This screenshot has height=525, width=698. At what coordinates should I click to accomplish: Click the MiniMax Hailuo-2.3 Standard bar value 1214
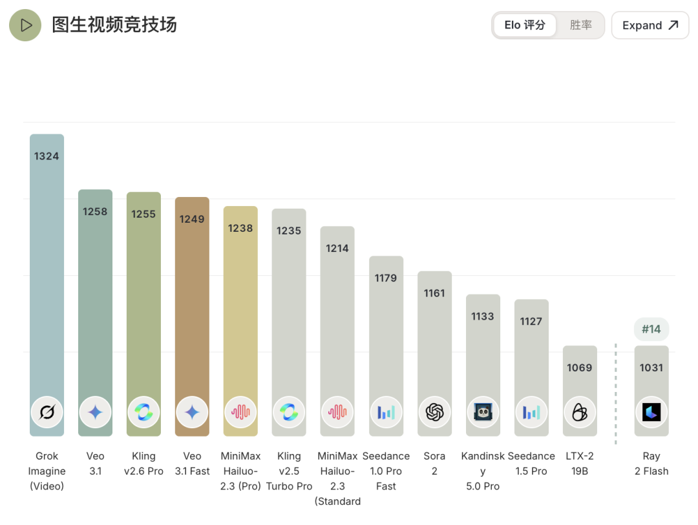337,248
